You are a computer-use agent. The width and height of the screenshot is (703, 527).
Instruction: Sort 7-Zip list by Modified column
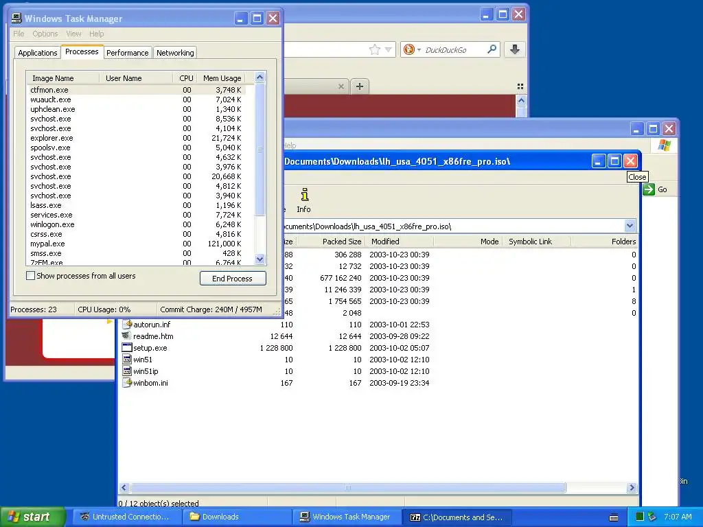(x=399, y=242)
